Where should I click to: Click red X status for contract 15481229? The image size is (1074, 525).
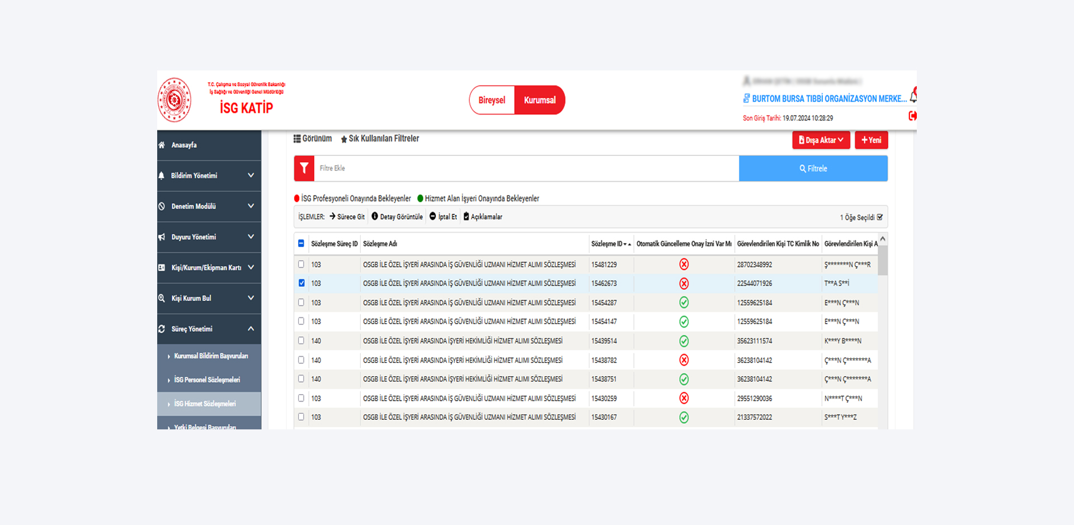coord(684,264)
